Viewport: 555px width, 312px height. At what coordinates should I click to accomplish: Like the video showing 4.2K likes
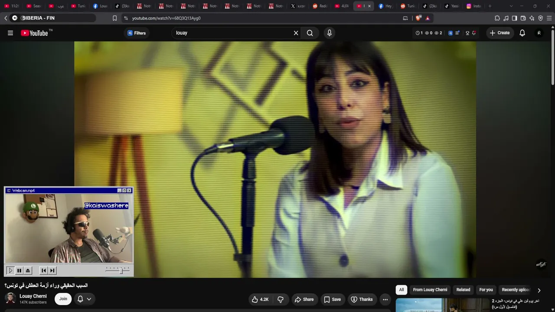coord(260,299)
